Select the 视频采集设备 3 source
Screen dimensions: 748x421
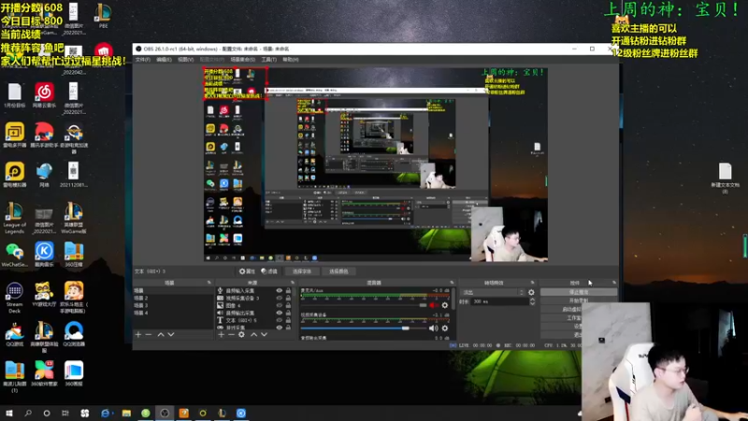pyautogui.click(x=242, y=298)
